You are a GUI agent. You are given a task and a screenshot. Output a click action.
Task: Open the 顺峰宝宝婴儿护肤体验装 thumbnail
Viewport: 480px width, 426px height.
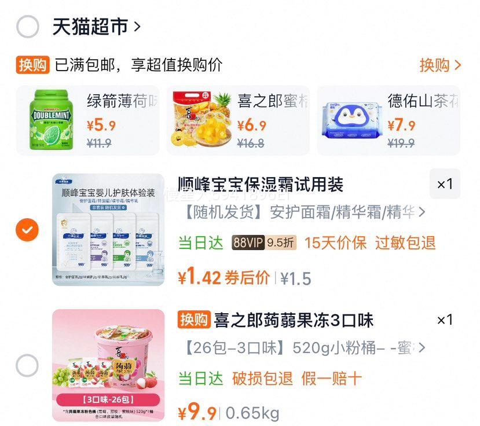(108, 230)
